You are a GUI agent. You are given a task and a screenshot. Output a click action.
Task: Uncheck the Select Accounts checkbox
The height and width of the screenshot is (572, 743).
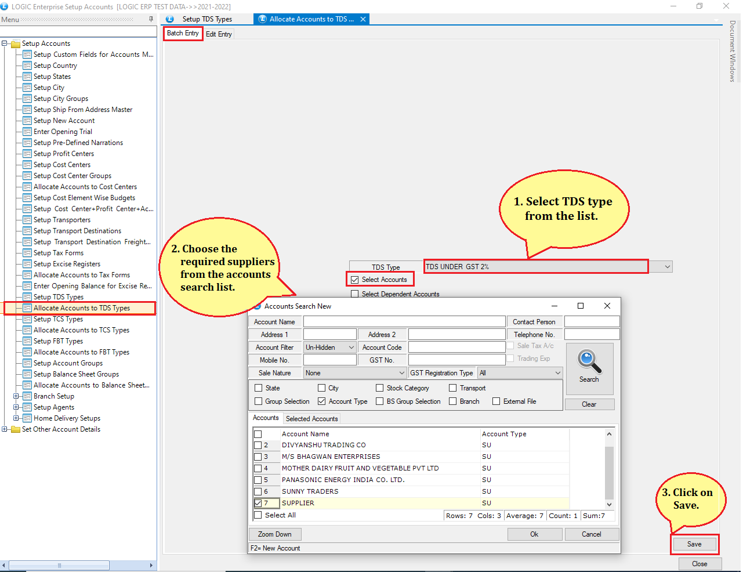355,280
